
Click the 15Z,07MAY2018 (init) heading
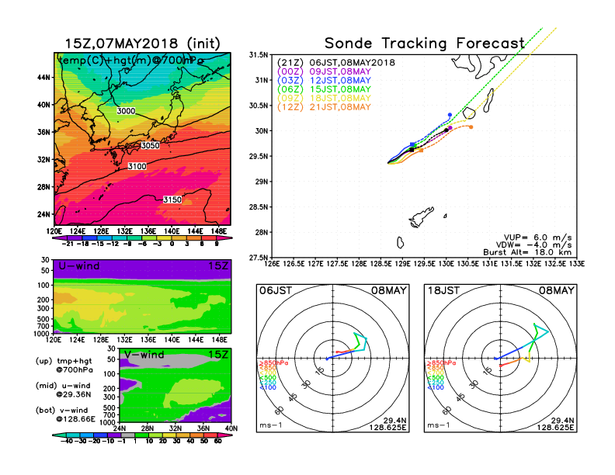click(x=143, y=43)
